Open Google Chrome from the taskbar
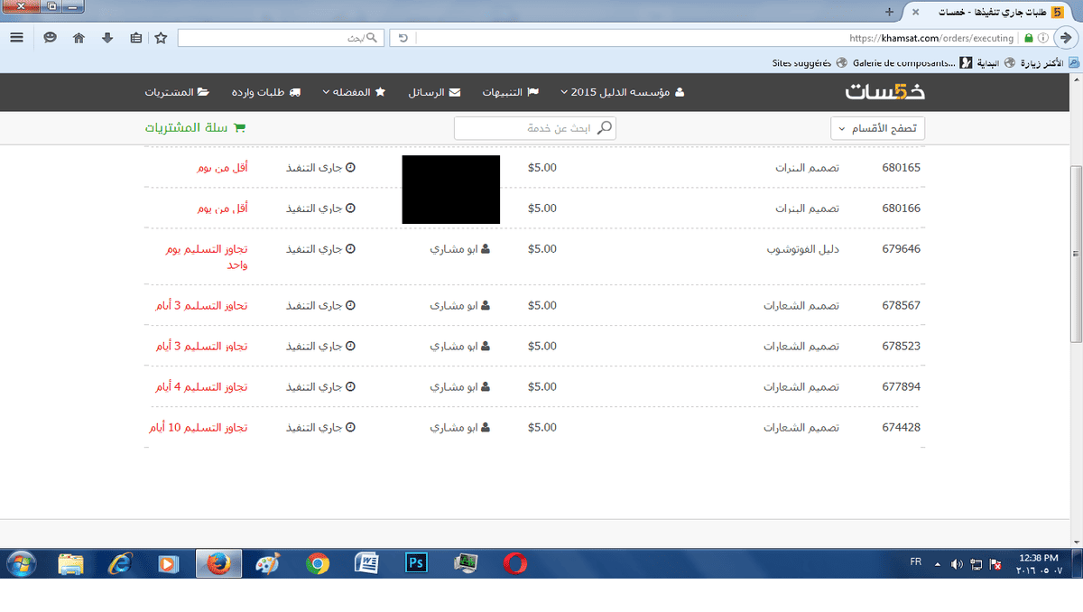 point(317,563)
